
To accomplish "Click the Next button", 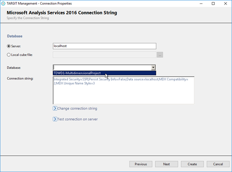I will tap(167, 164).
